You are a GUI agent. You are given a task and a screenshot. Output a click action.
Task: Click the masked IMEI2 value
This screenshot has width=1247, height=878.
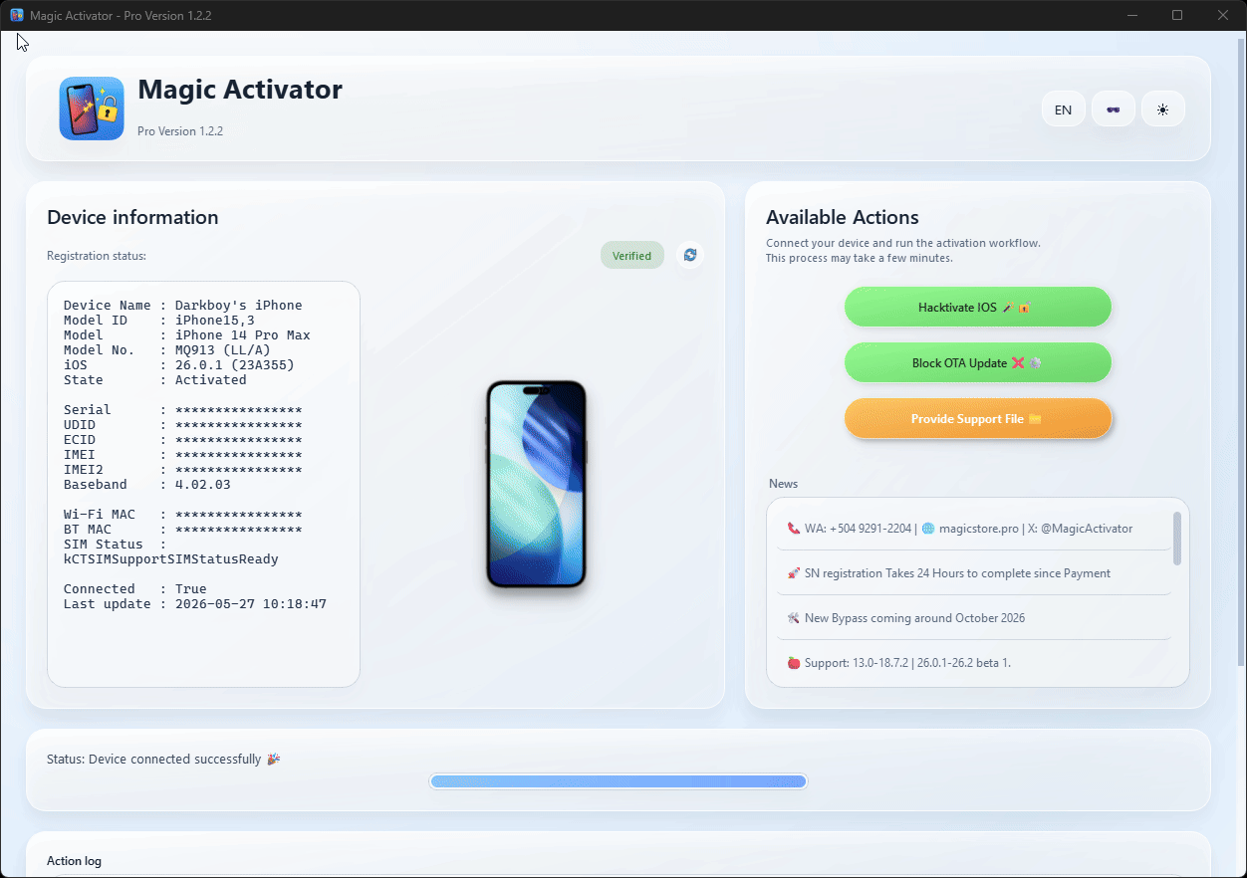pyautogui.click(x=239, y=470)
